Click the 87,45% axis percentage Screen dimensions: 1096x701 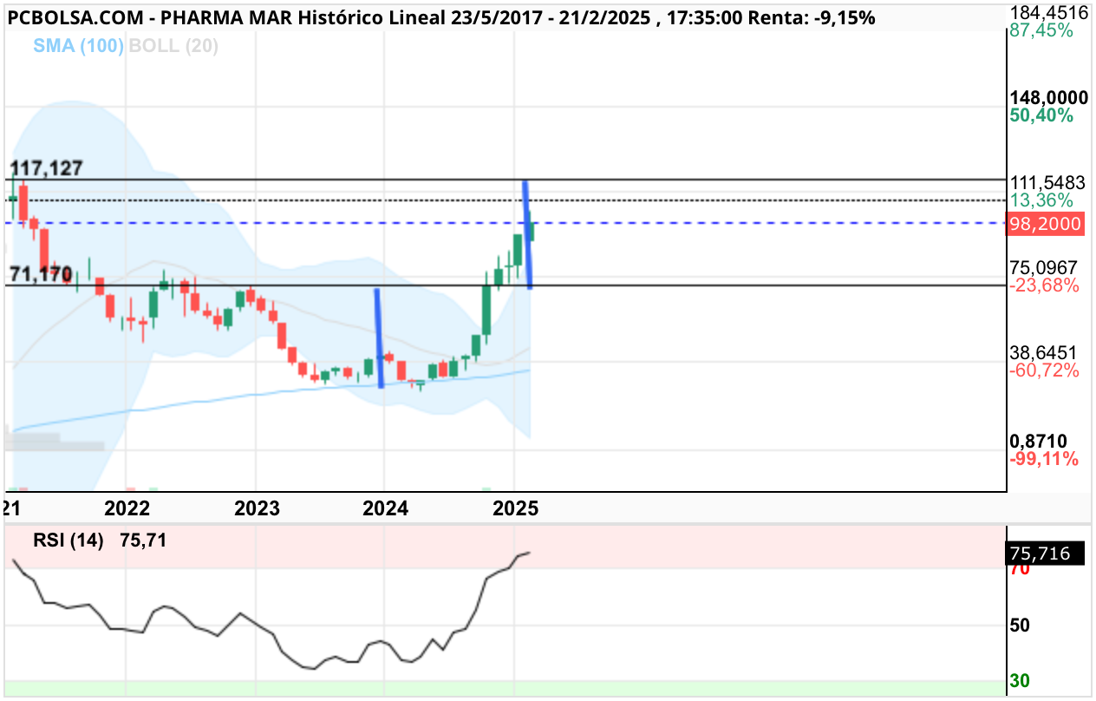click(x=1041, y=30)
